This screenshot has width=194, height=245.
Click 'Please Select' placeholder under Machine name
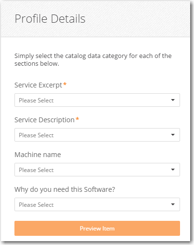point(36,170)
